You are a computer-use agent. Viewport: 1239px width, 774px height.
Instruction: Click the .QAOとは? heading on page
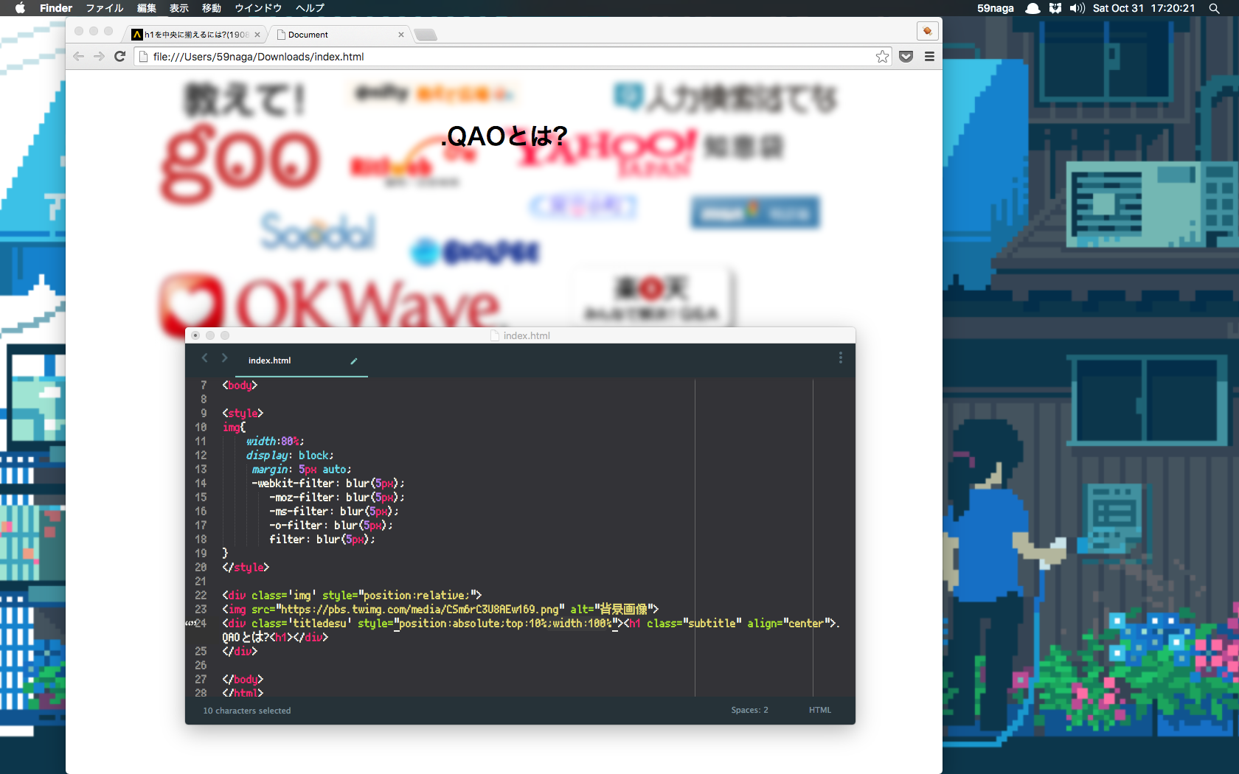click(504, 136)
